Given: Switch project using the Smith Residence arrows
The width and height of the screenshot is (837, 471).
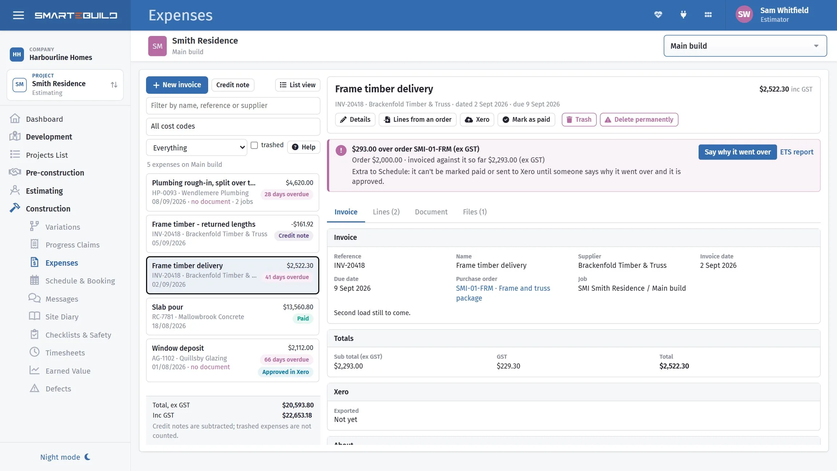Looking at the screenshot, I should pos(114,85).
